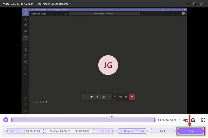The width and height of the screenshot is (208, 138).
Task: Click the Set End button
Action: [106, 131]
